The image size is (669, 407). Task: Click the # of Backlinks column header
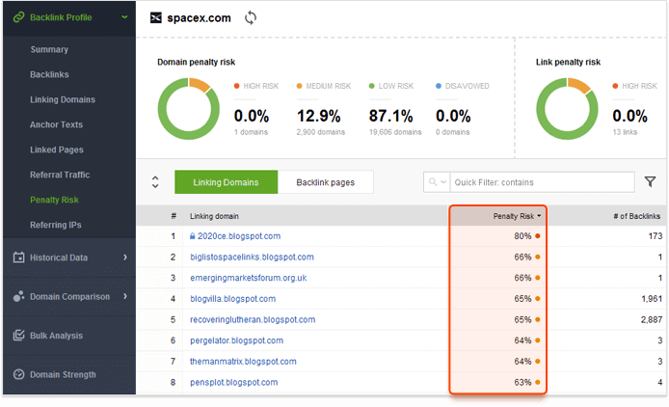(x=636, y=216)
